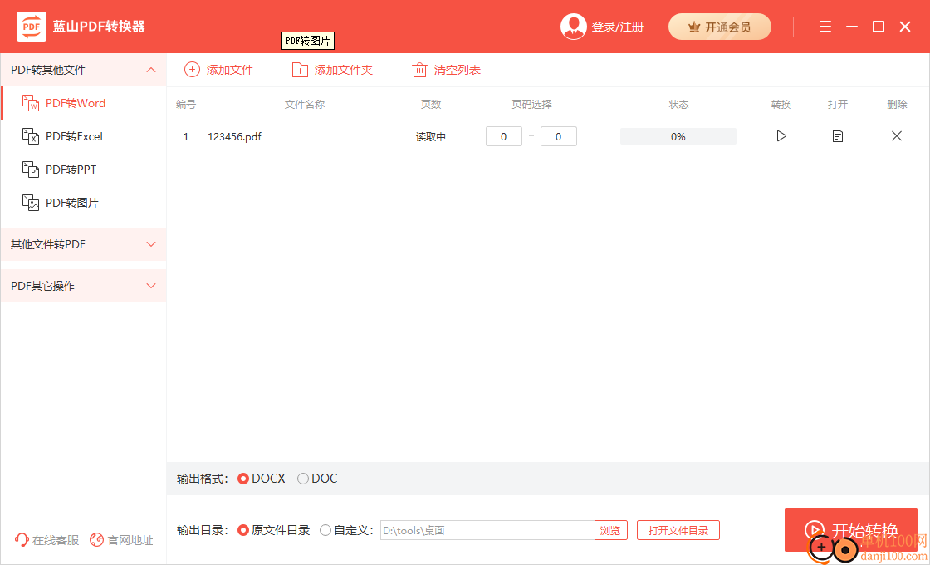Open converted 123456.pdf document icon

pos(838,136)
